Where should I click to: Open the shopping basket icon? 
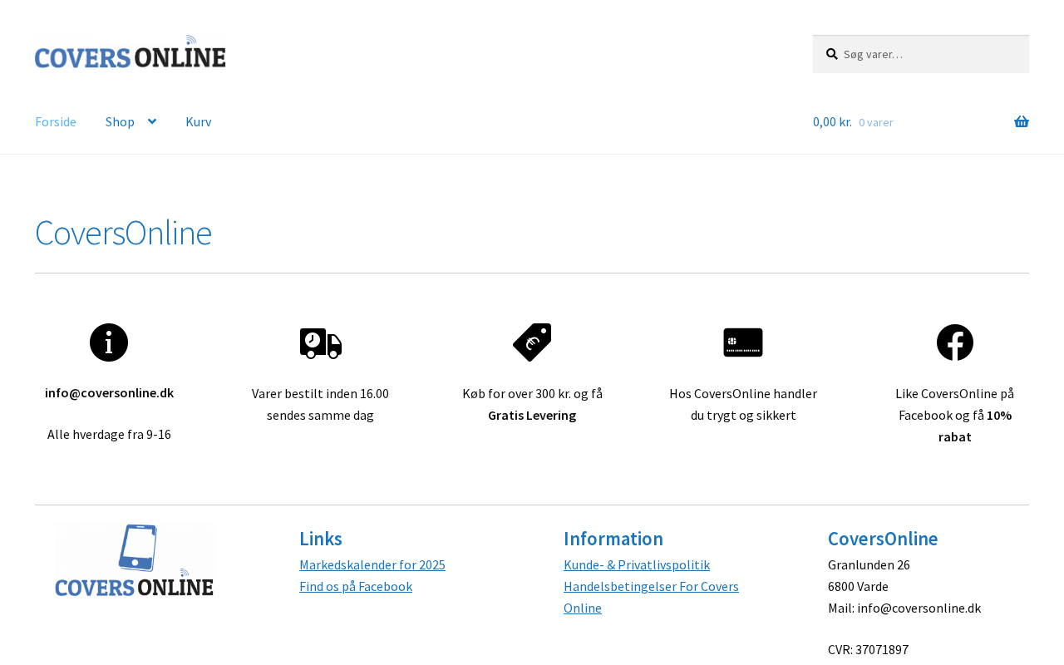click(1021, 122)
